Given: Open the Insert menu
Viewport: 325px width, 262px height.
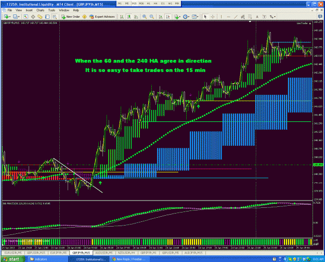Looking at the screenshot, I should 29,10.
